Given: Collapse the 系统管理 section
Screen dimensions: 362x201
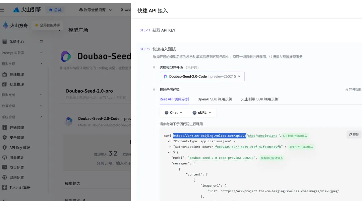Looking at the screenshot, I should (x=22, y=117).
